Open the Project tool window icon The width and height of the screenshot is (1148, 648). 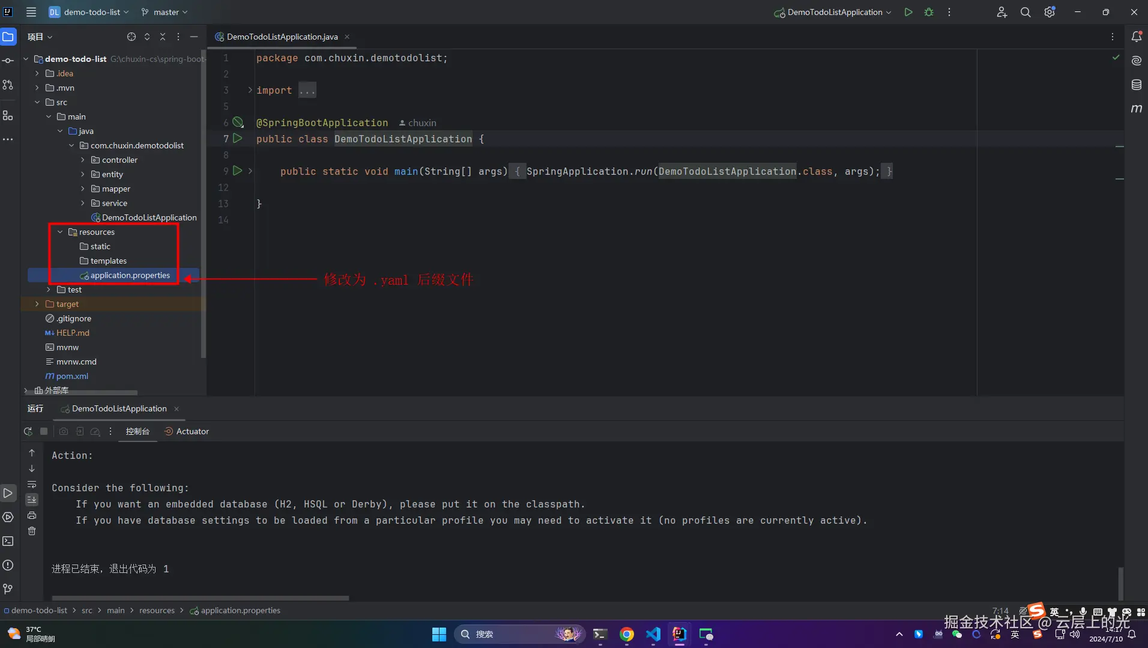point(8,37)
